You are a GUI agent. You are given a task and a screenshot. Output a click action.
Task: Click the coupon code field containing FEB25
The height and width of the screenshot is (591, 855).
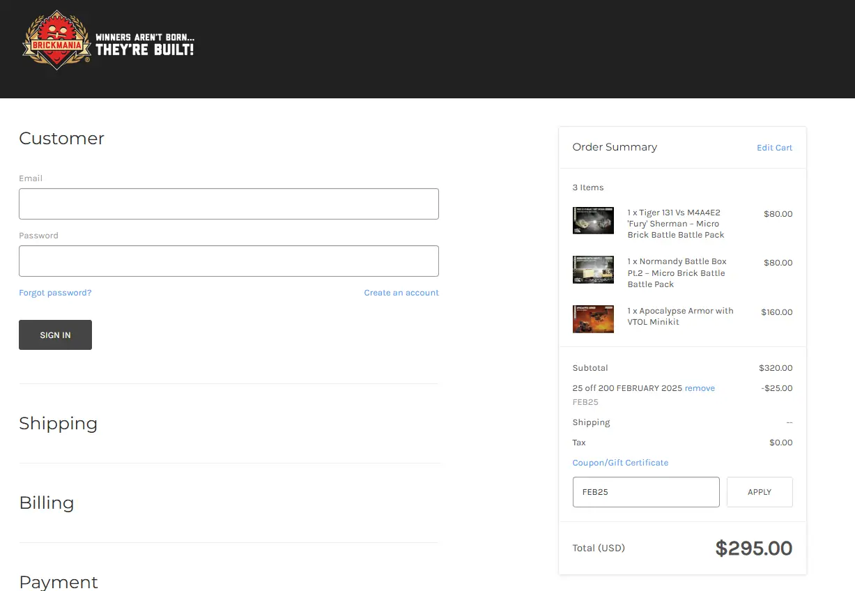[x=645, y=492]
